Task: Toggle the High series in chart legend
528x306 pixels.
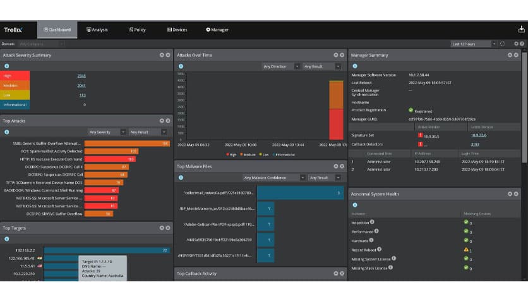Action: pos(231,155)
